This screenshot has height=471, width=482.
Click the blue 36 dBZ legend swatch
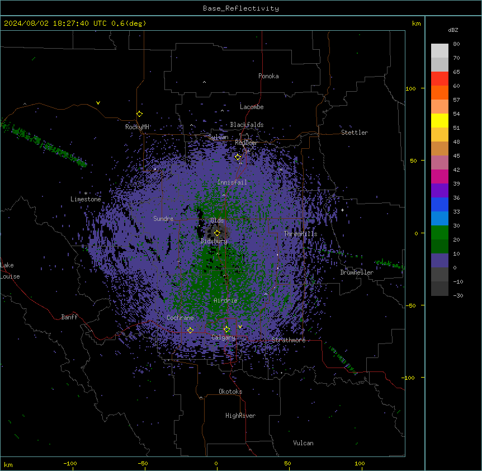point(440,204)
